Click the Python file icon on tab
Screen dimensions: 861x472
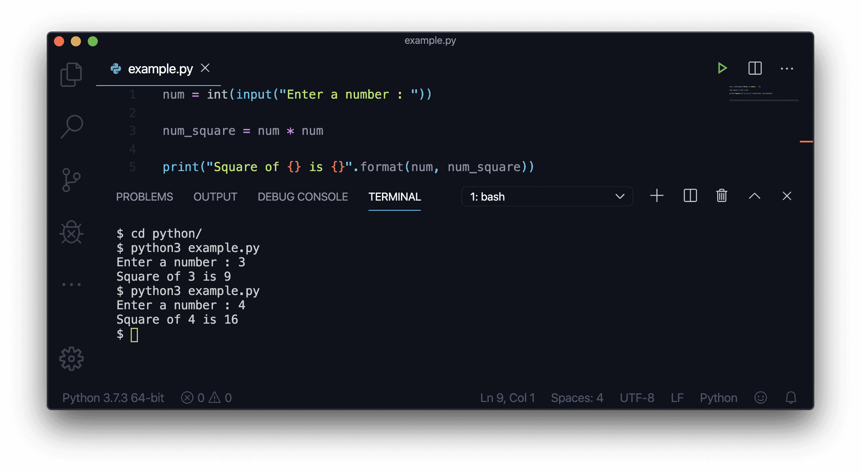pos(116,69)
